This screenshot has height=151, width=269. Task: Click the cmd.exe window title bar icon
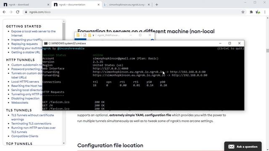[x=46, y=44]
